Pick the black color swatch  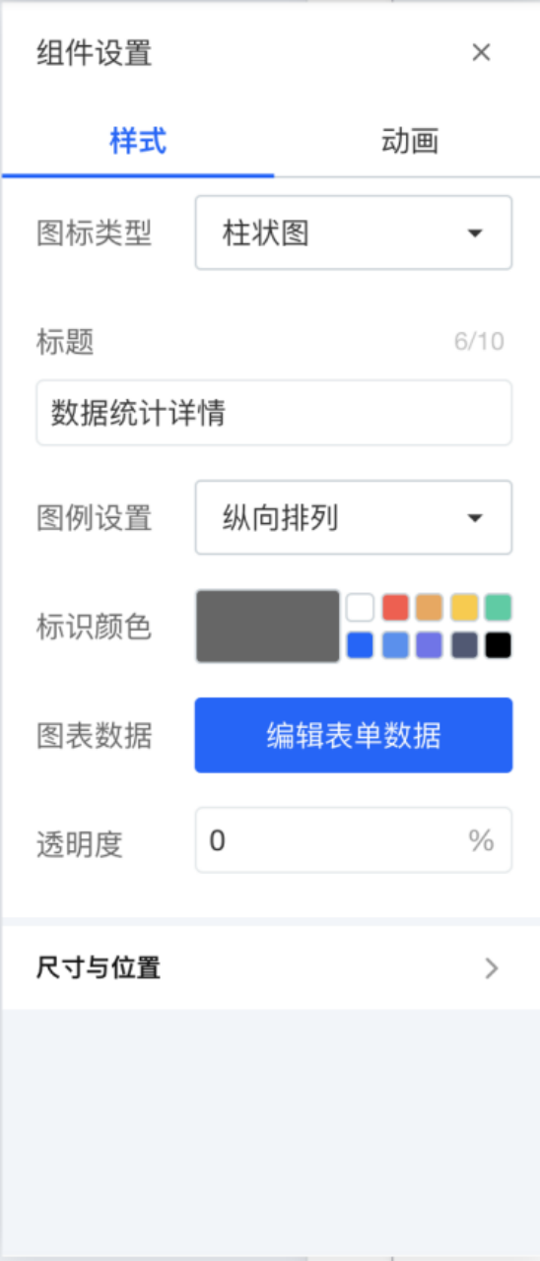coord(499,645)
